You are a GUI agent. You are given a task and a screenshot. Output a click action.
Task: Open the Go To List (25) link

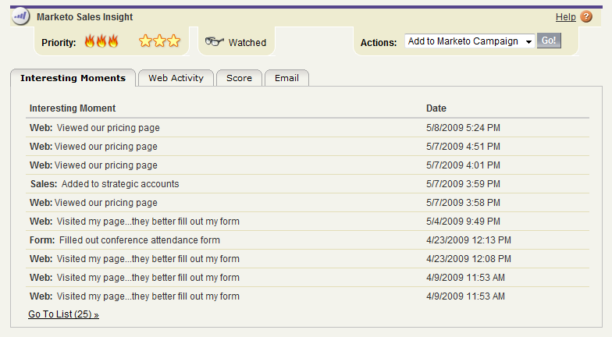(63, 314)
